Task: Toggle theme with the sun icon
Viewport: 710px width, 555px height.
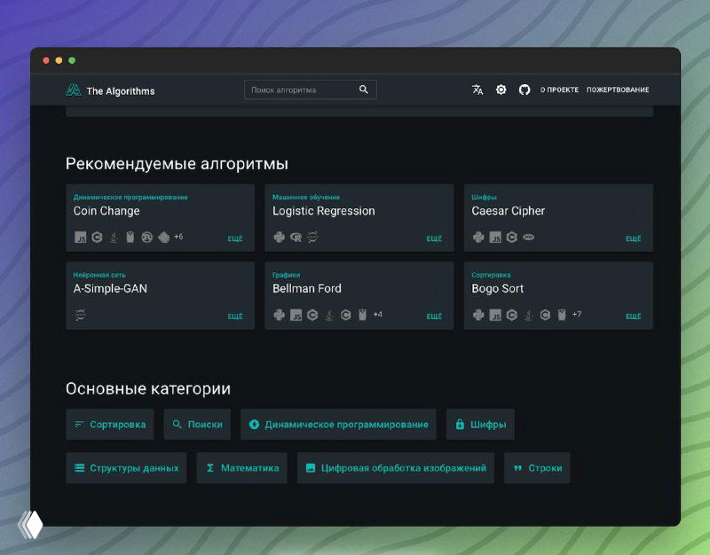Action: coord(501,90)
